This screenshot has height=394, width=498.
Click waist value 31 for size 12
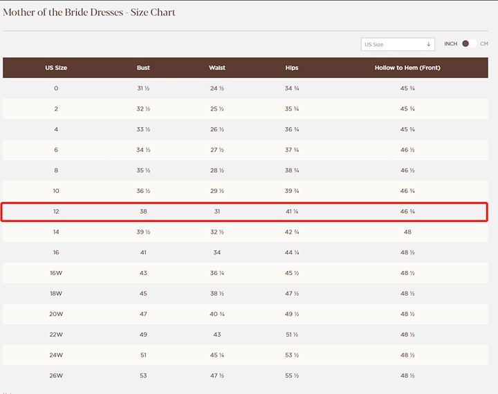(217, 212)
